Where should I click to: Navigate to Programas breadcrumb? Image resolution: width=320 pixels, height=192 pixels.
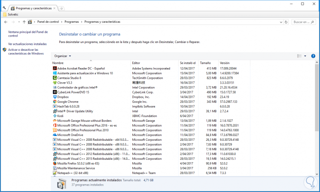72,22
